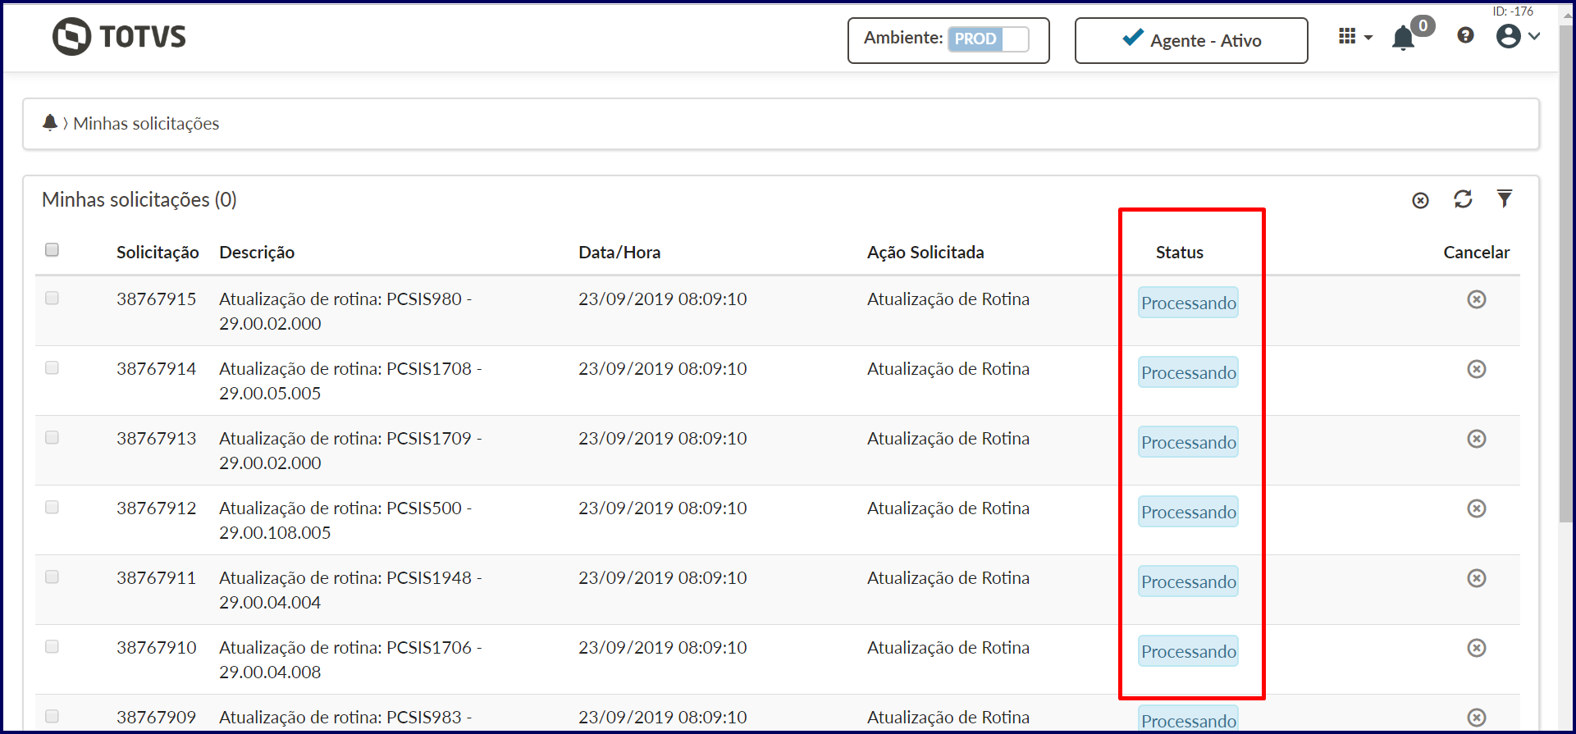Select the PCSIS500 routine description
The height and width of the screenshot is (734, 1576).
point(345,520)
